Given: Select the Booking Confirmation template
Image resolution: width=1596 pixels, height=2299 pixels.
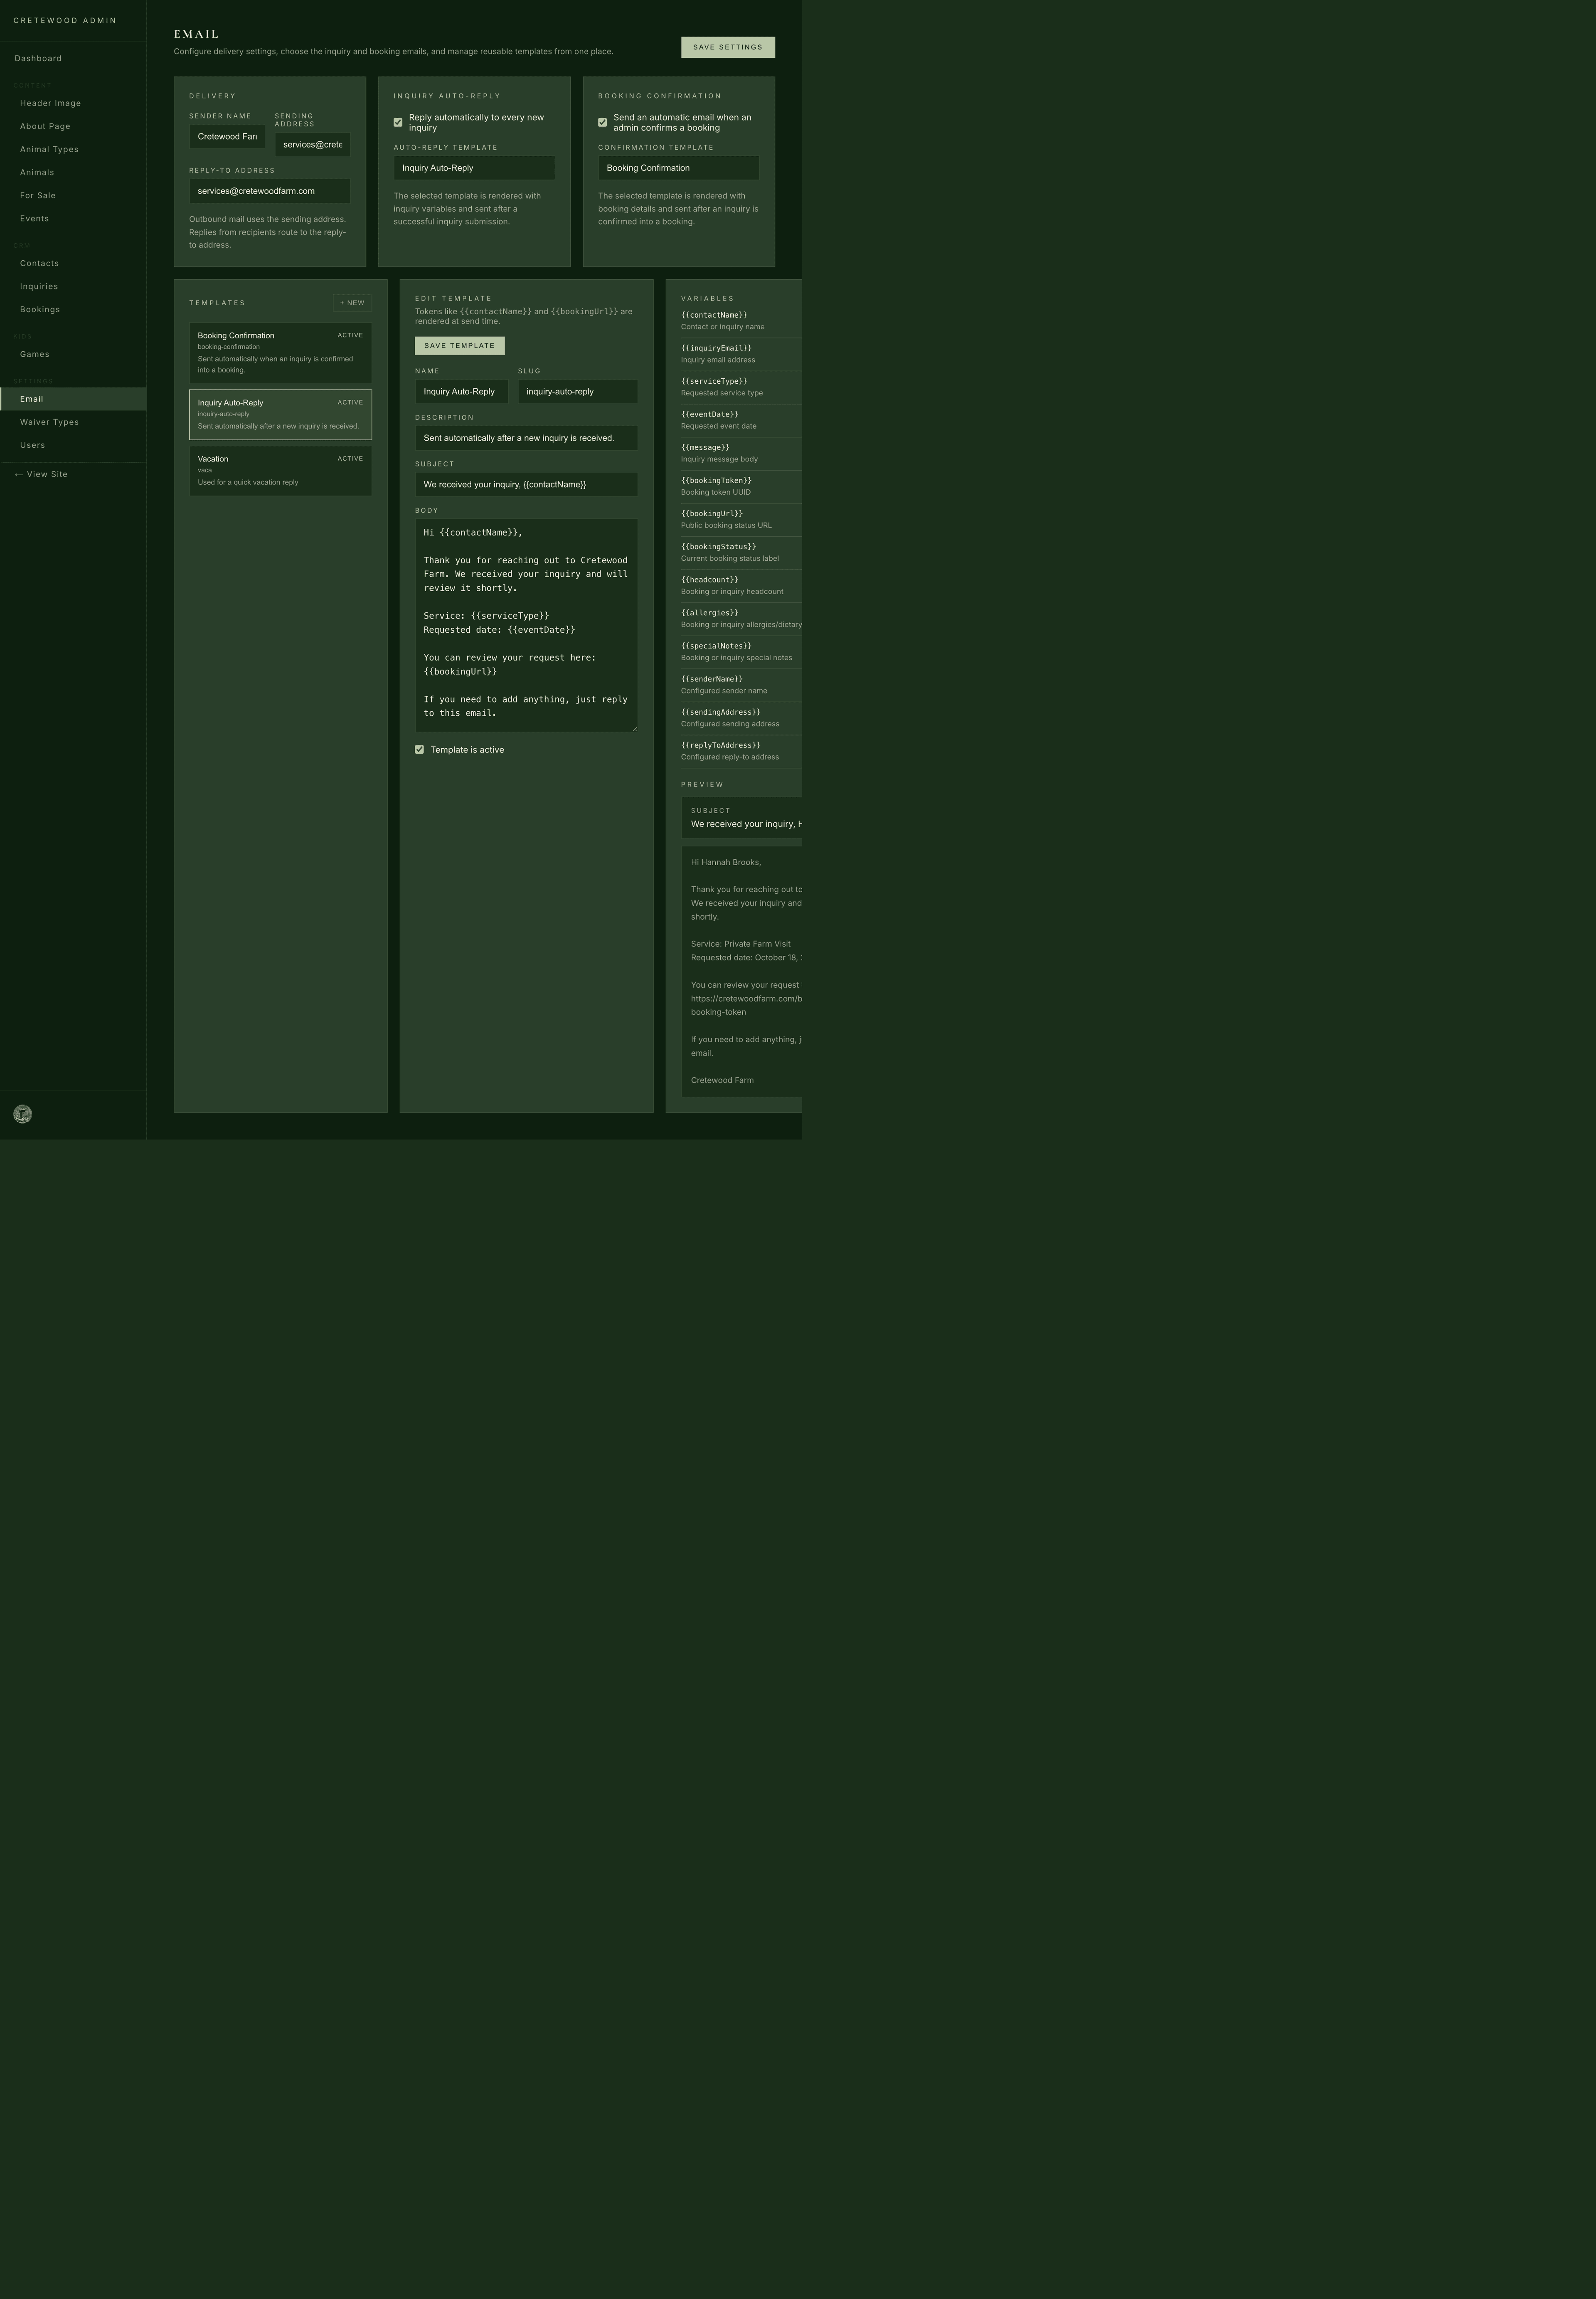Looking at the screenshot, I should click(280, 352).
